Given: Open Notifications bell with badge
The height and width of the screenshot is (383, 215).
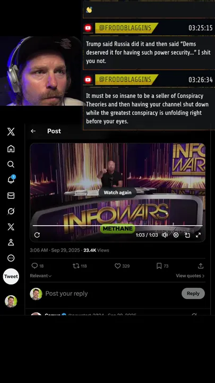Looking at the screenshot, I should click(11, 180).
